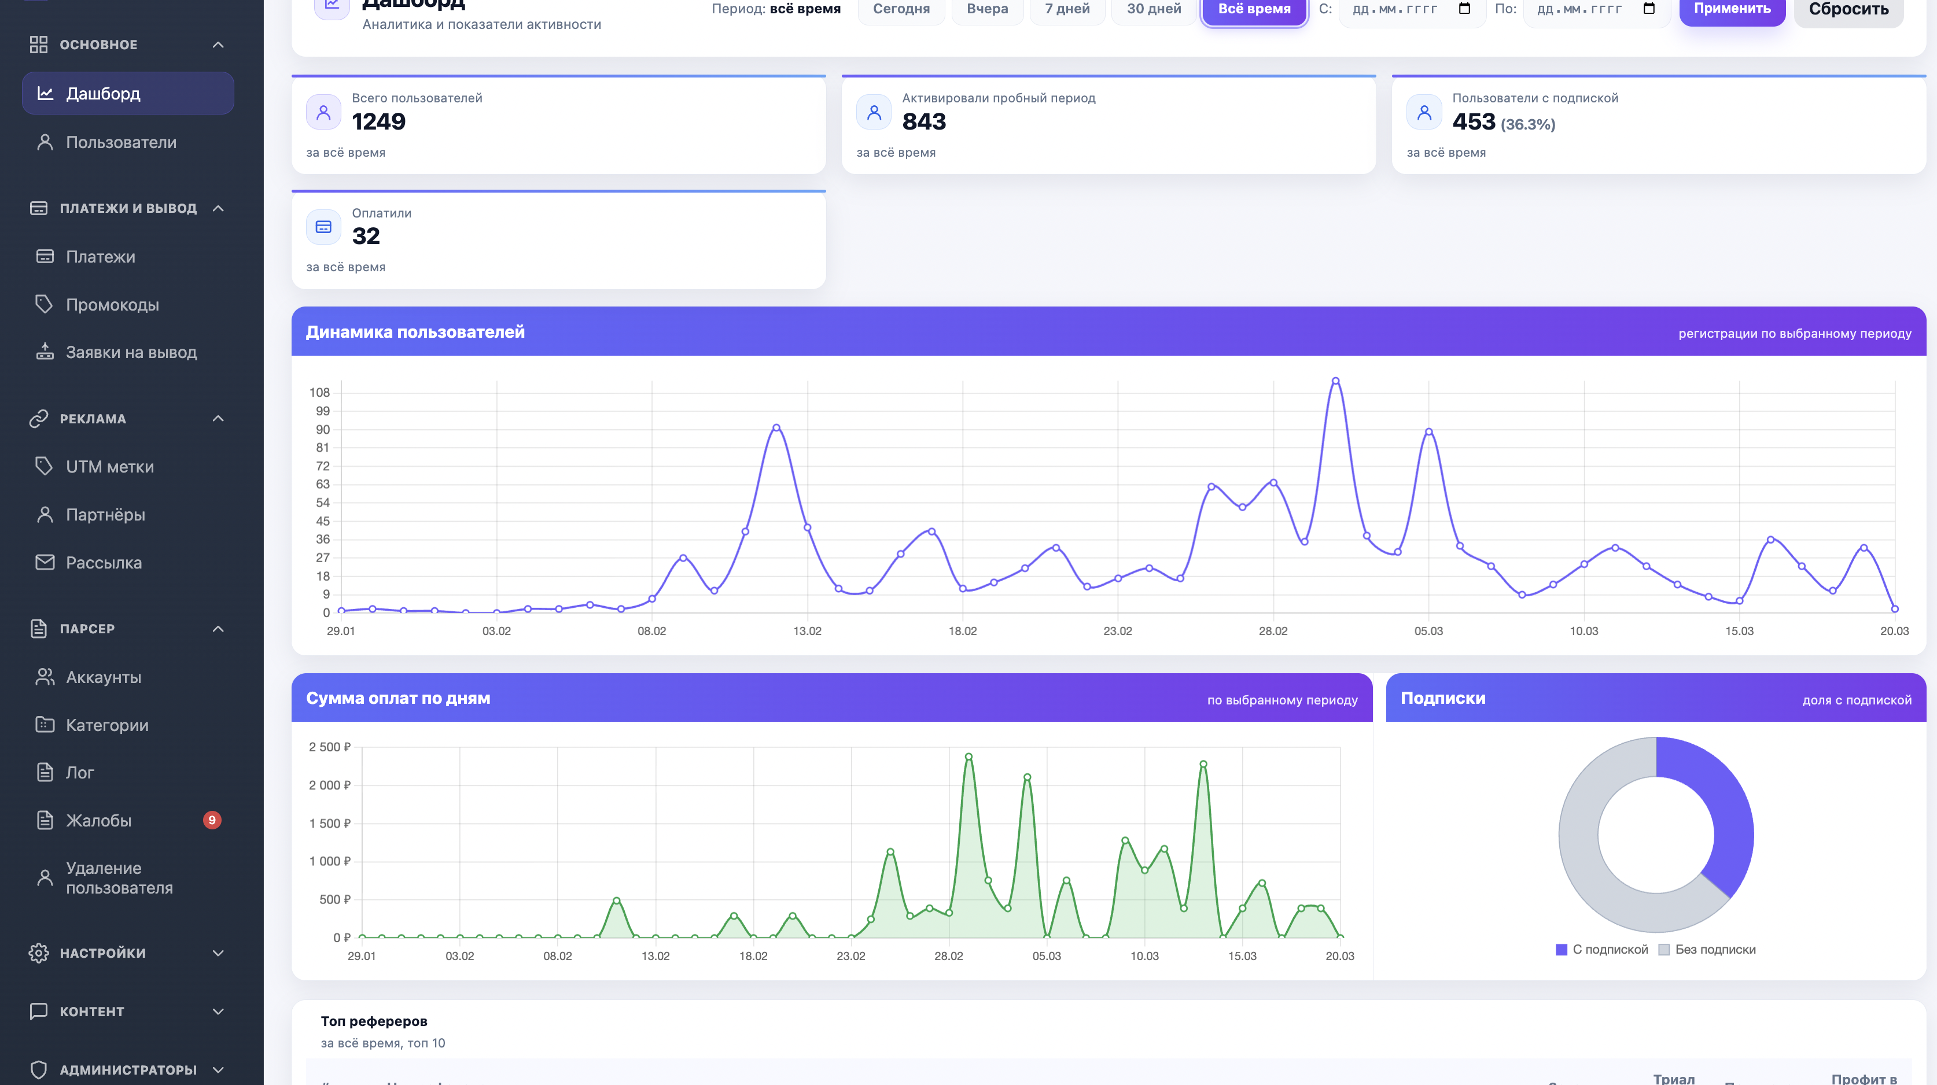1937x1085 pixels.
Task: Toggle the Без подписки legend item
Action: (1707, 950)
